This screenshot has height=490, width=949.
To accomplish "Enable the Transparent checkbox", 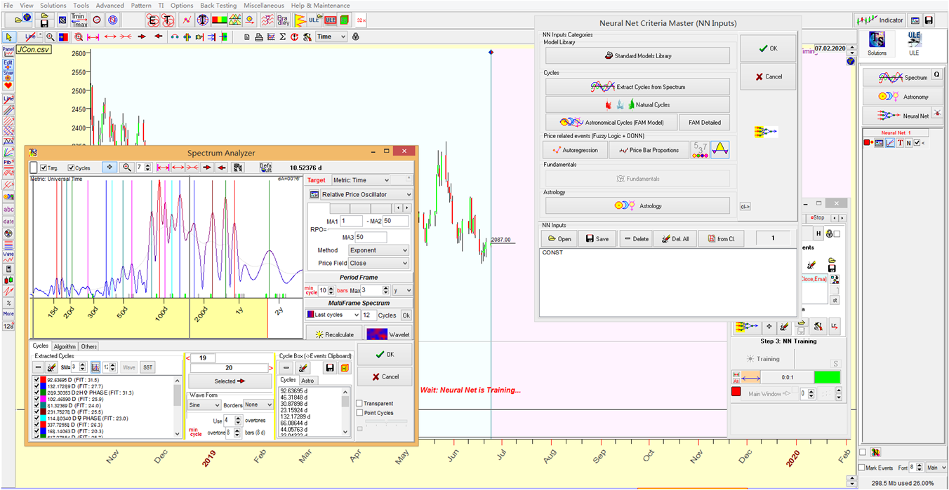I will [x=359, y=403].
